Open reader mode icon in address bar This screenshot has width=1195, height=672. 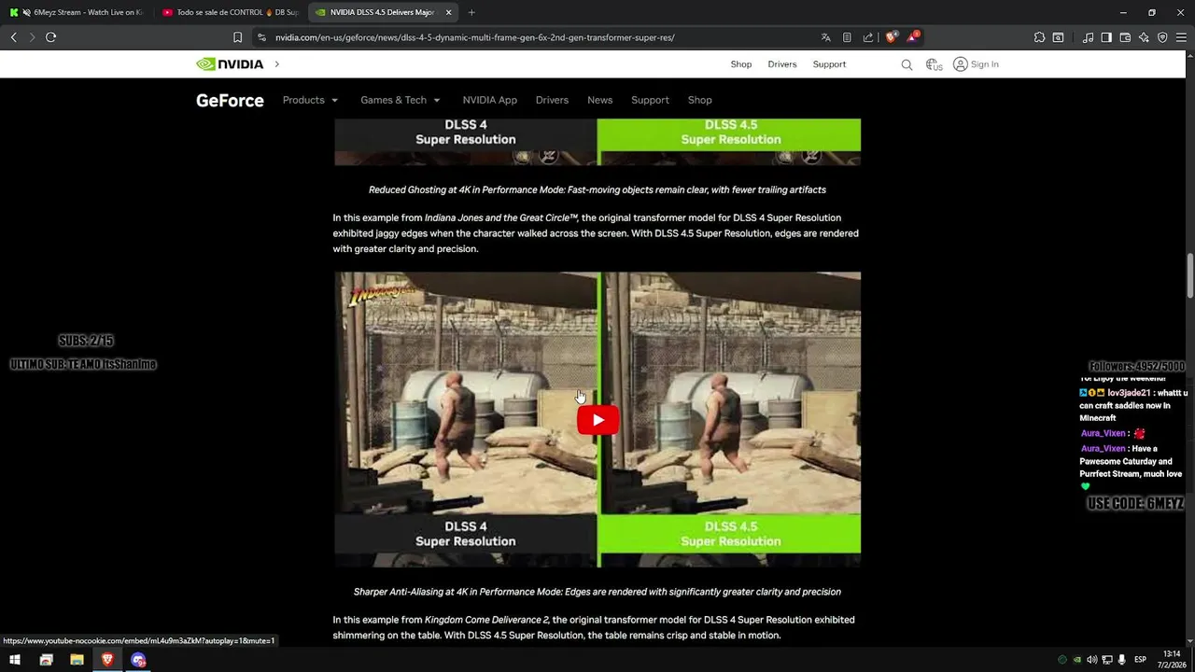point(847,37)
